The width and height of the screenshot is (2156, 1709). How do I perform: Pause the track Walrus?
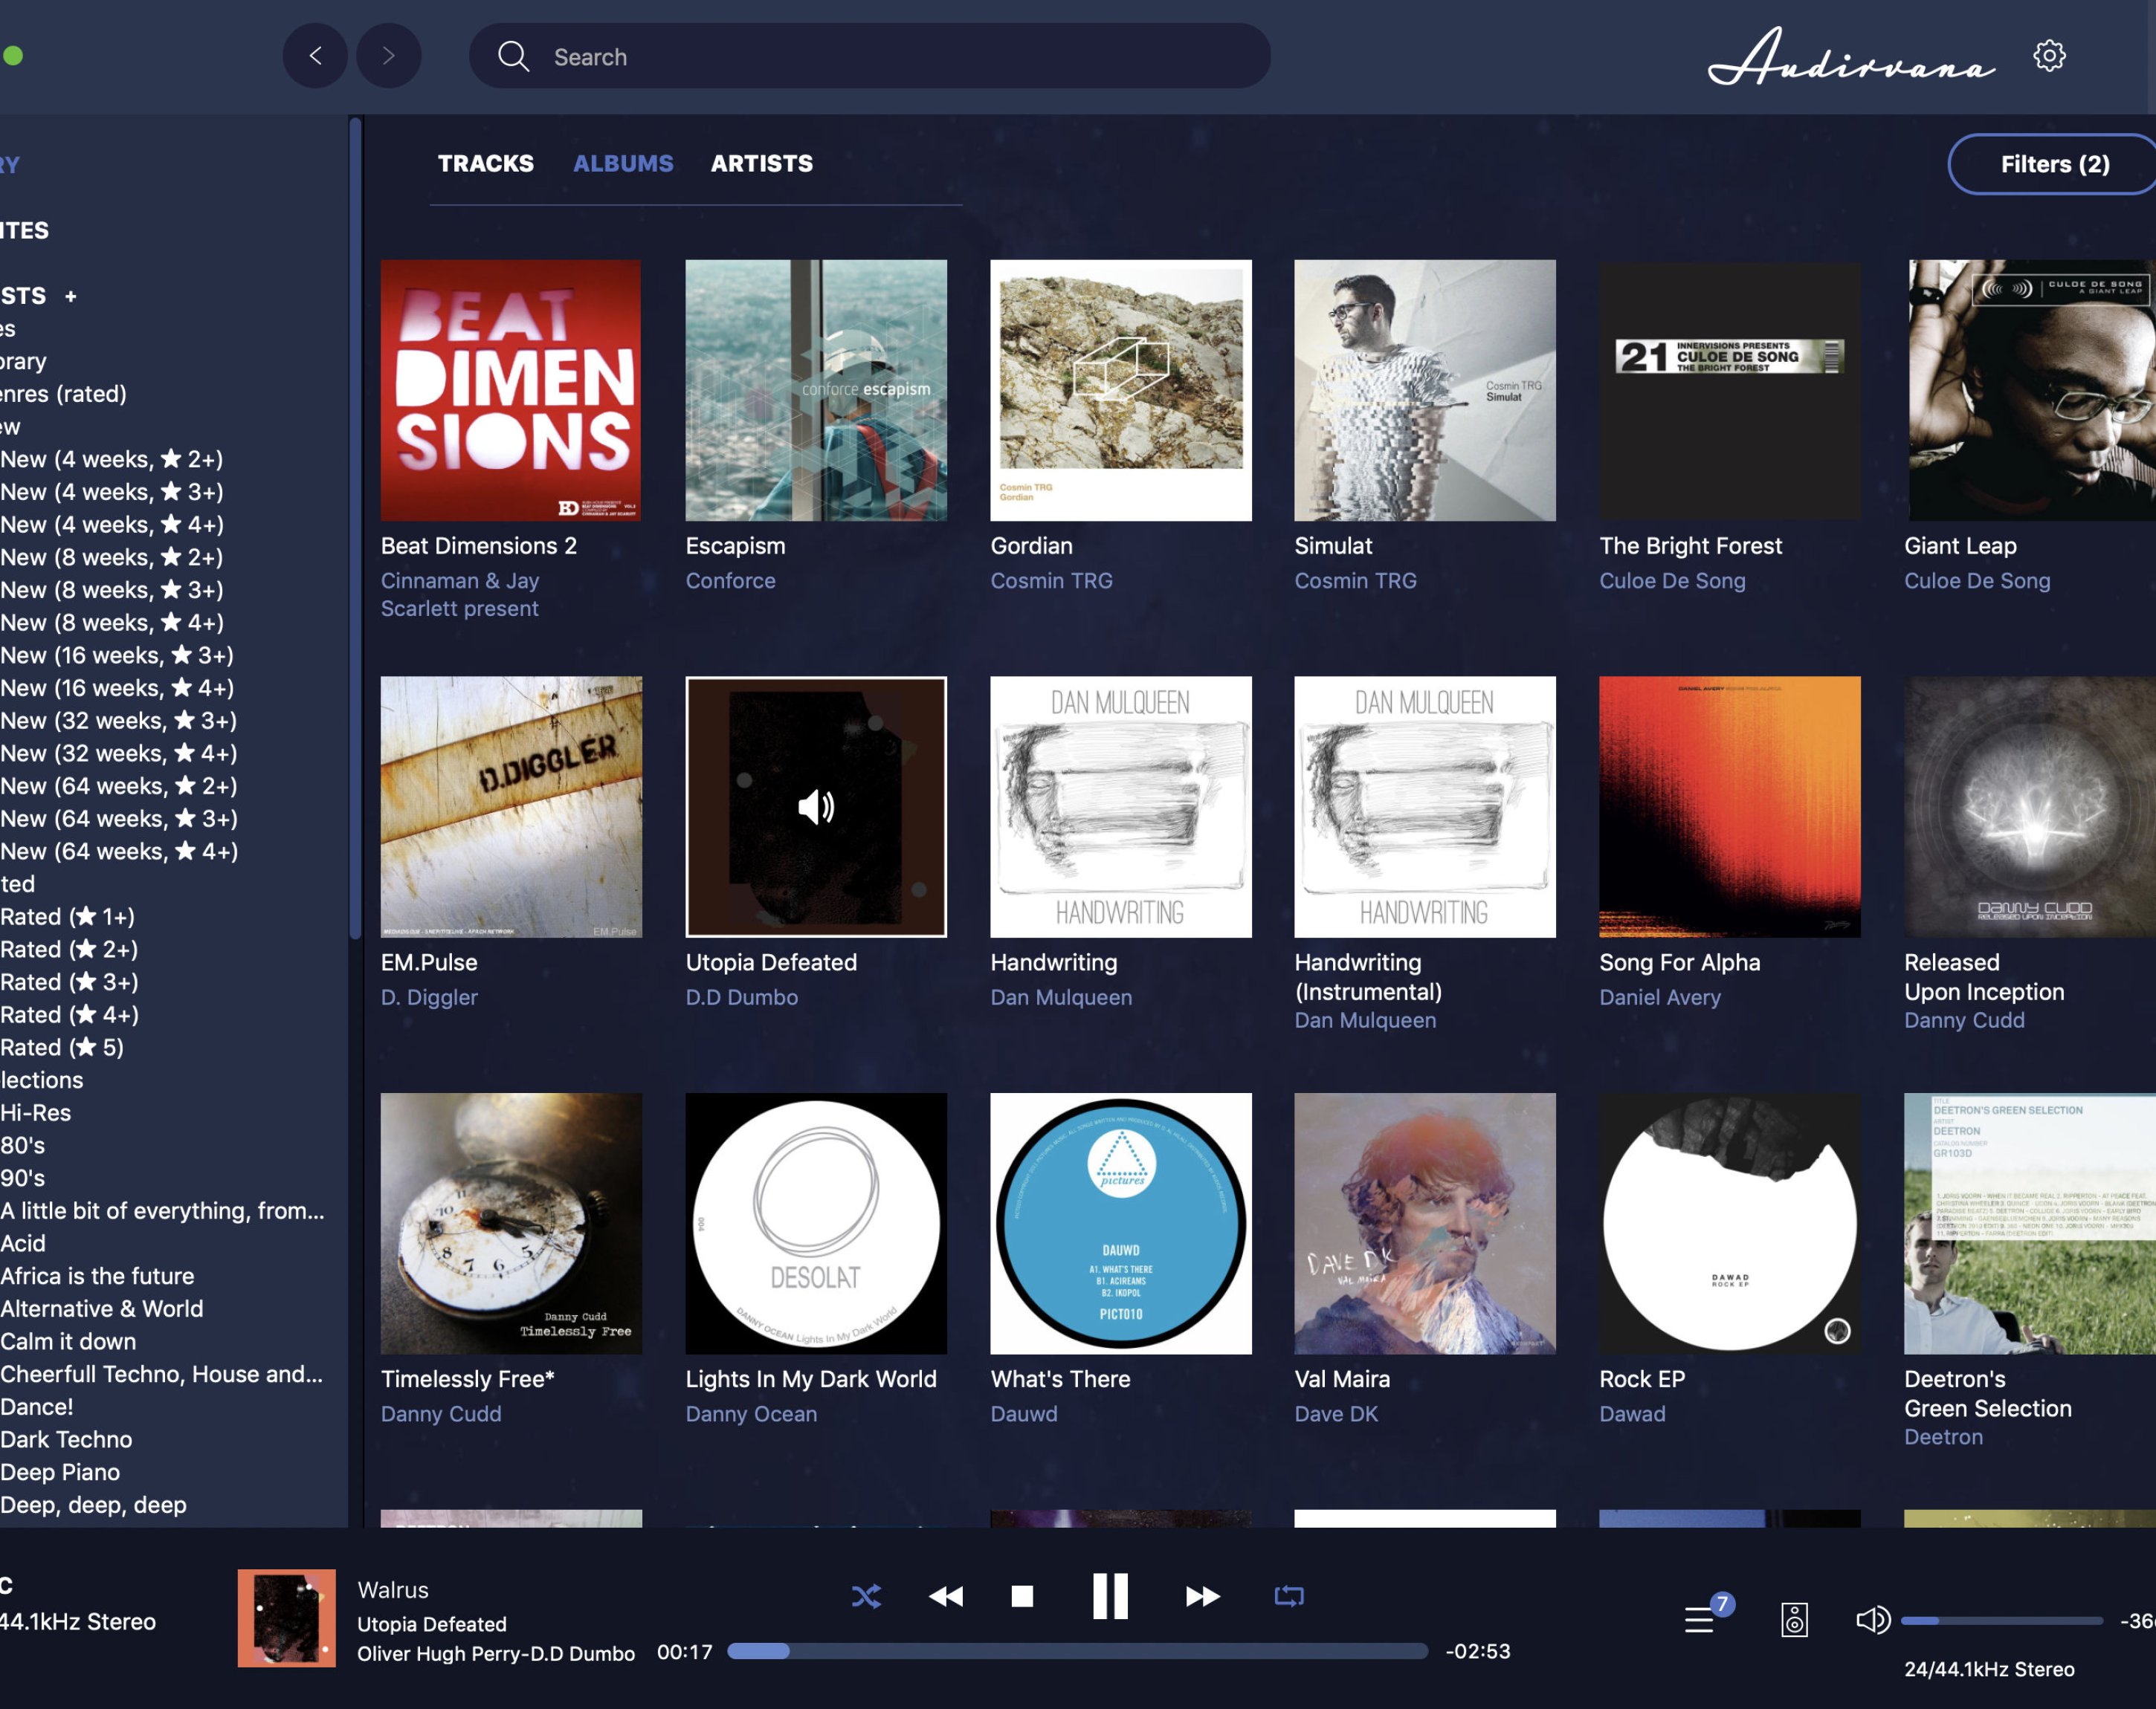point(1111,1596)
